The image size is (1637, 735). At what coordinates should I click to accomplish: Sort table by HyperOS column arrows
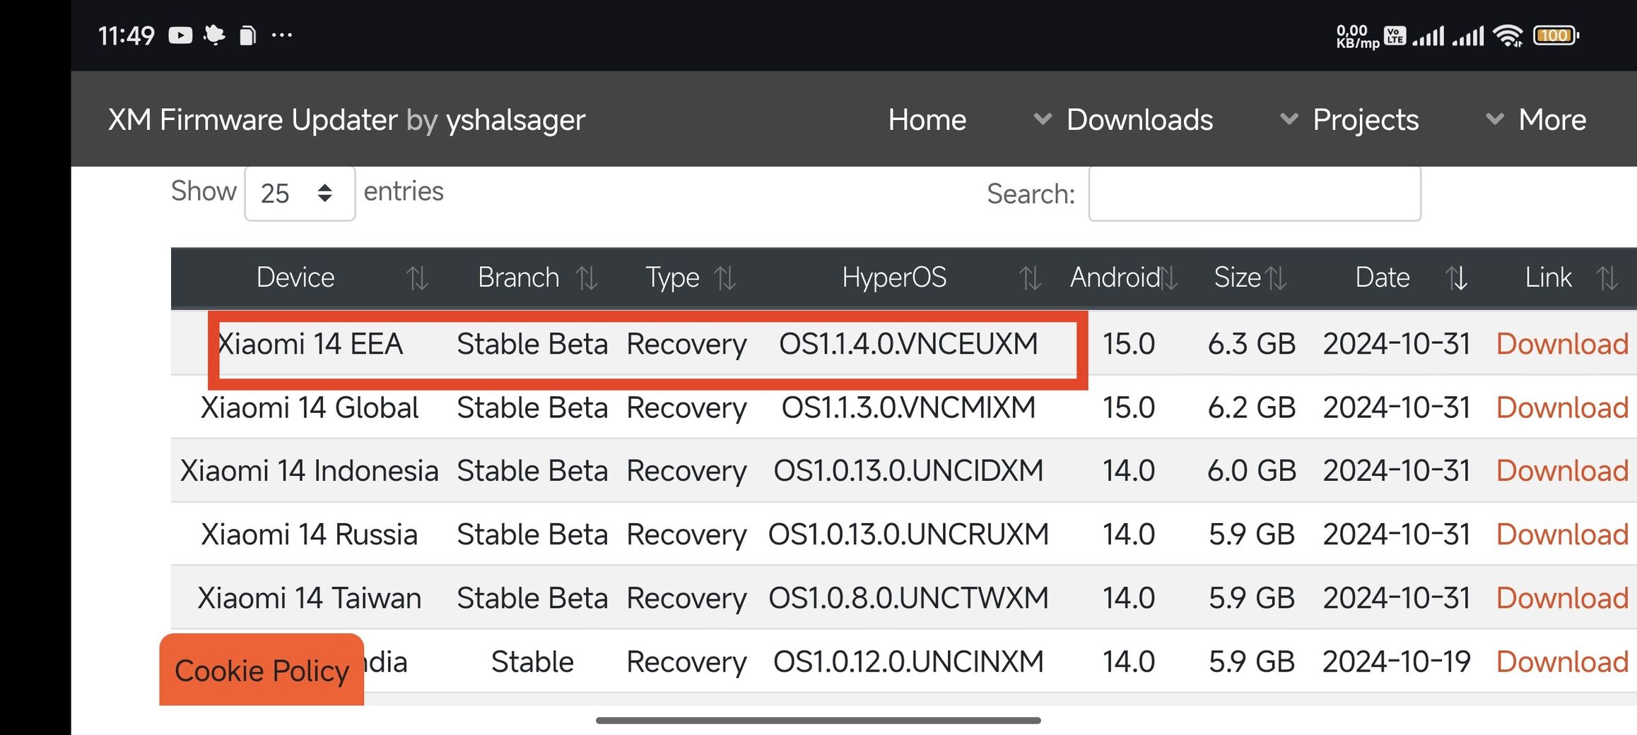(x=1030, y=278)
